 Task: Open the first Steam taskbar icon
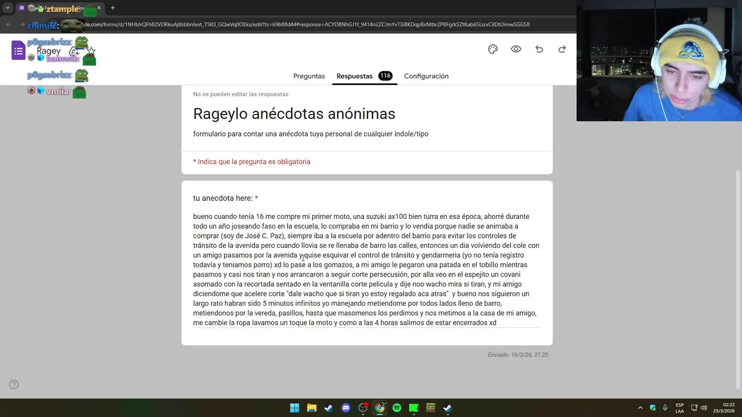click(x=328, y=408)
